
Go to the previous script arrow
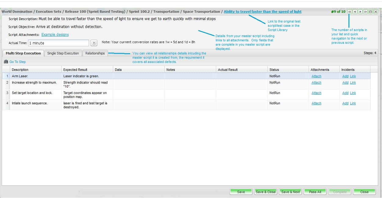[x=355, y=12]
